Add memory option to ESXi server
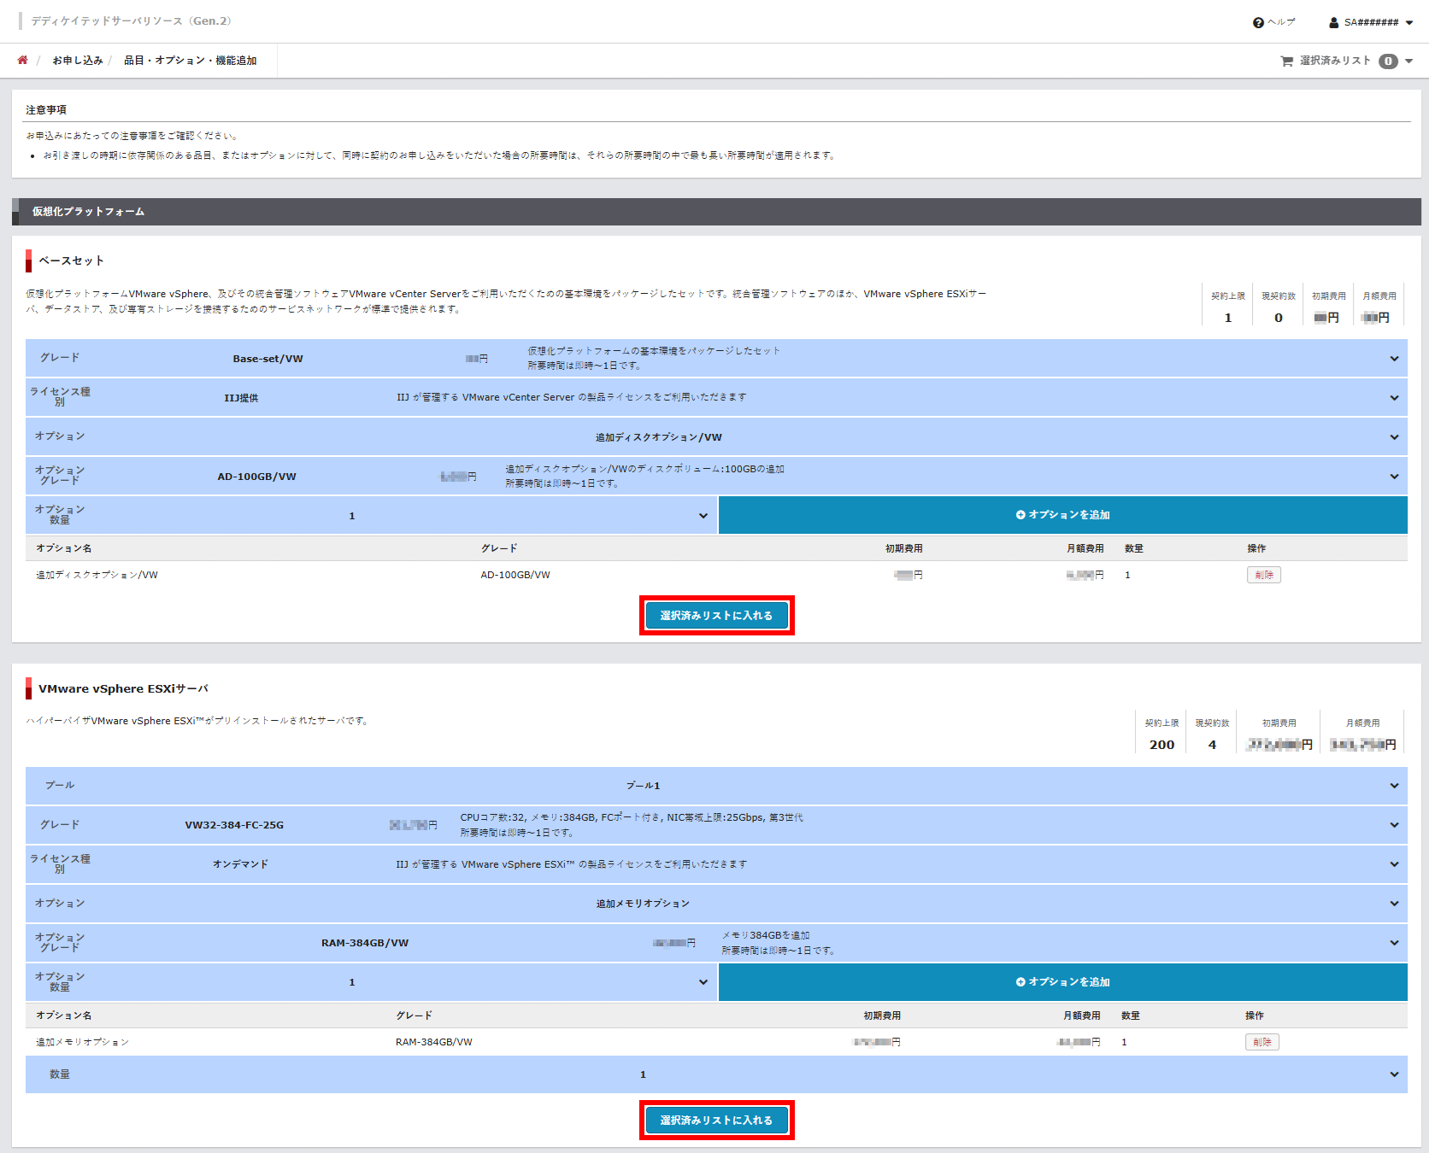This screenshot has width=1429, height=1153. pos(1062,982)
